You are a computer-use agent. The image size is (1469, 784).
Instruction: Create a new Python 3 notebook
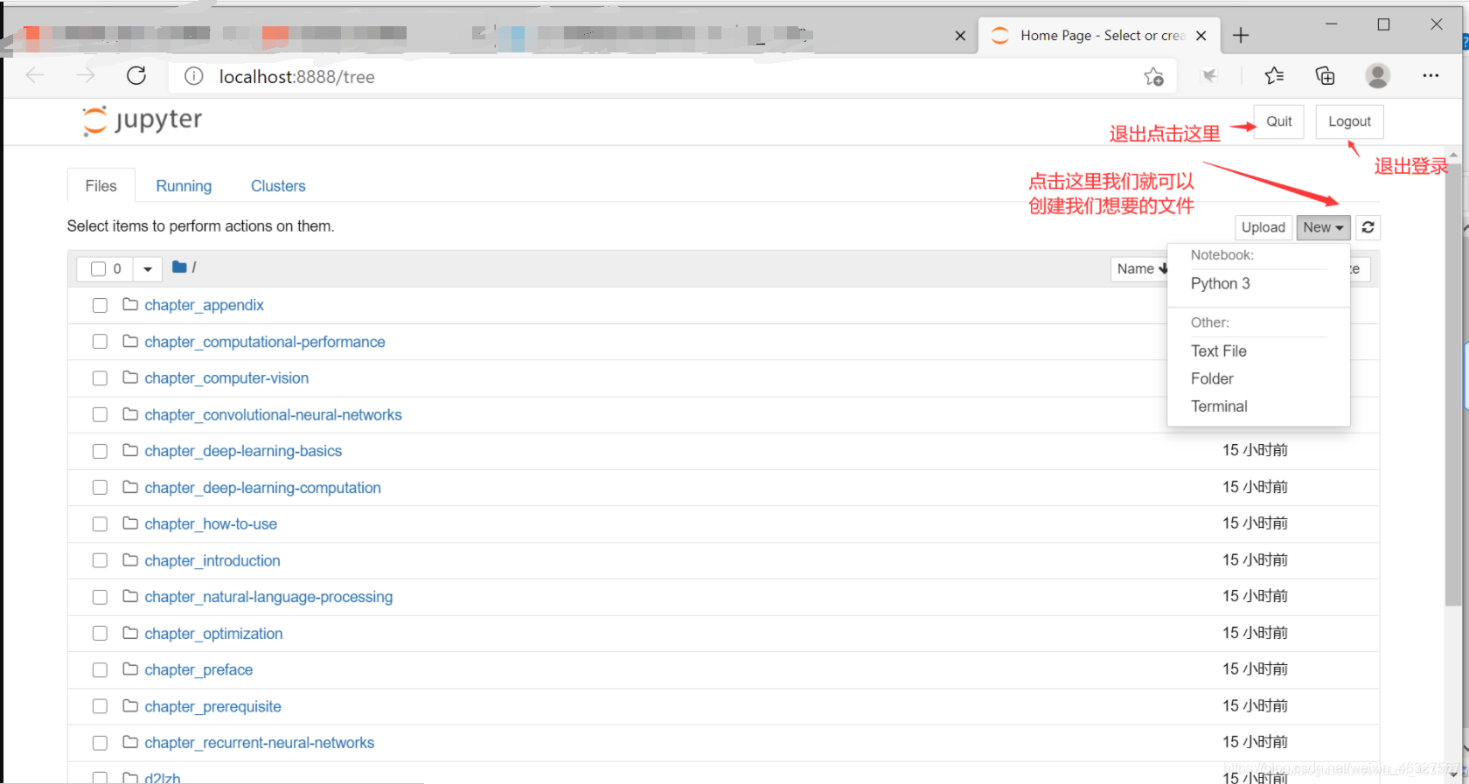click(1221, 283)
